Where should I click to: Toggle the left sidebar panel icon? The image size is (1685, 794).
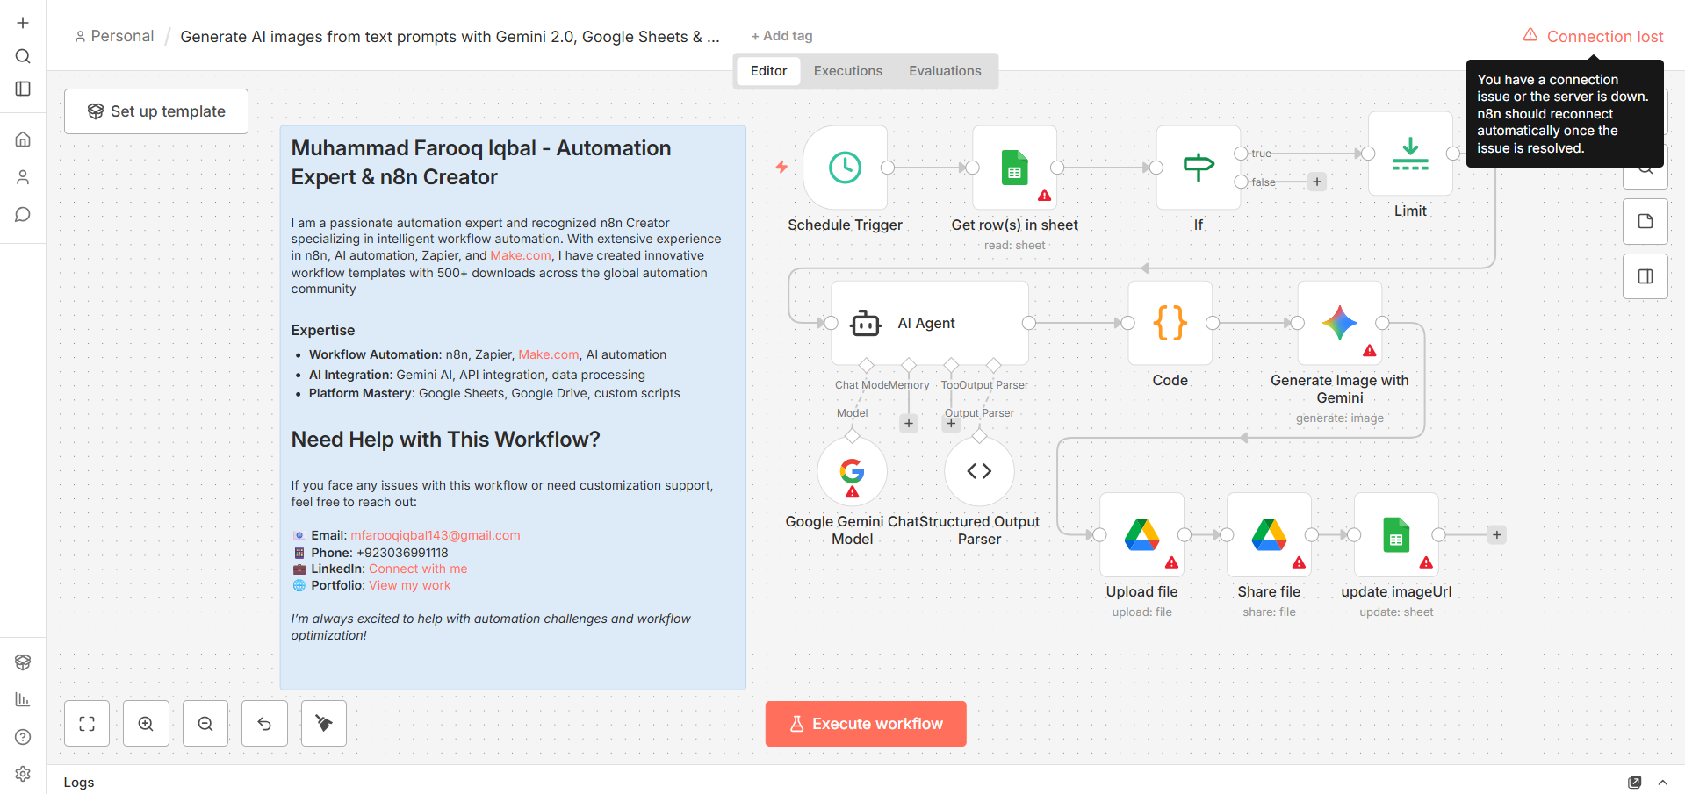pos(23,89)
